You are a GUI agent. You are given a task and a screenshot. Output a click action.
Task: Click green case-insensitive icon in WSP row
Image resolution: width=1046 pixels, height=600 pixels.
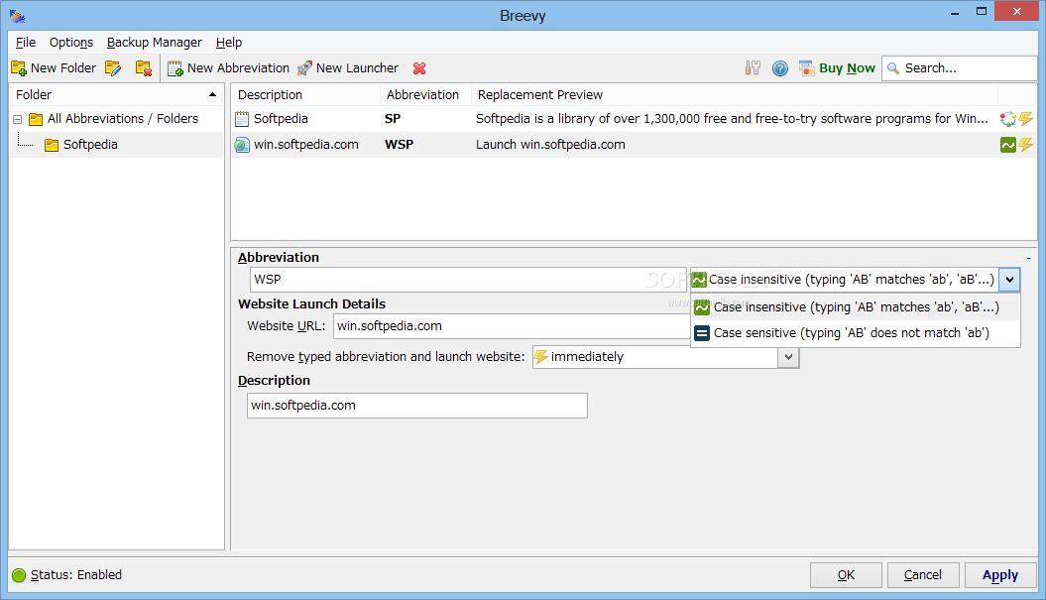(1007, 145)
